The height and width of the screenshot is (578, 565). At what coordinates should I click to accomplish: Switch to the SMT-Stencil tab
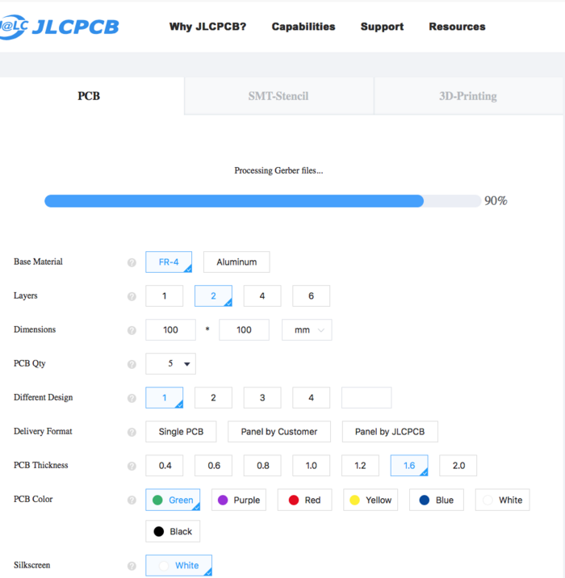click(x=278, y=96)
